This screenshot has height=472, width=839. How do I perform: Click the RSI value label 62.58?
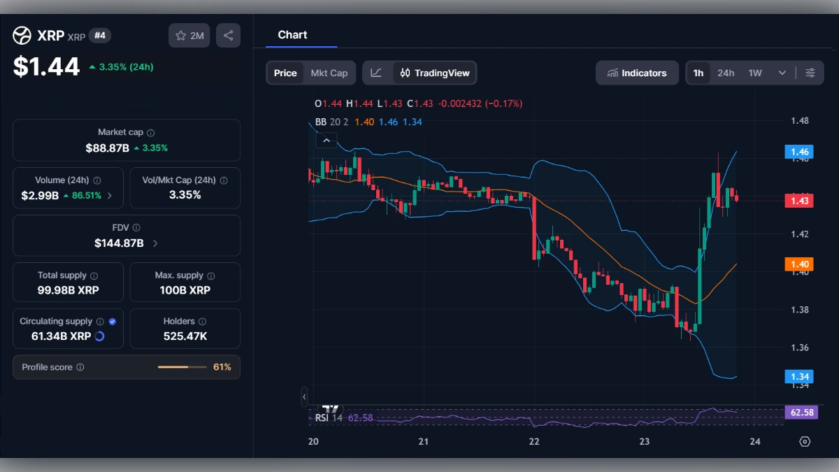[802, 413]
